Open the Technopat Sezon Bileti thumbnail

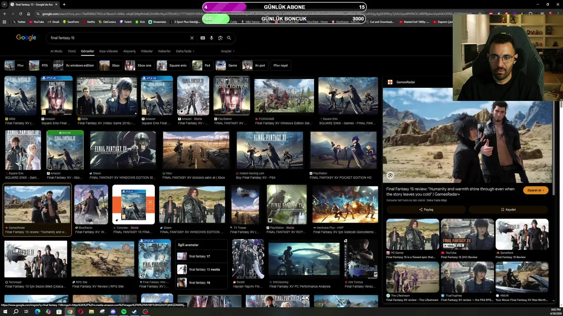36,259
